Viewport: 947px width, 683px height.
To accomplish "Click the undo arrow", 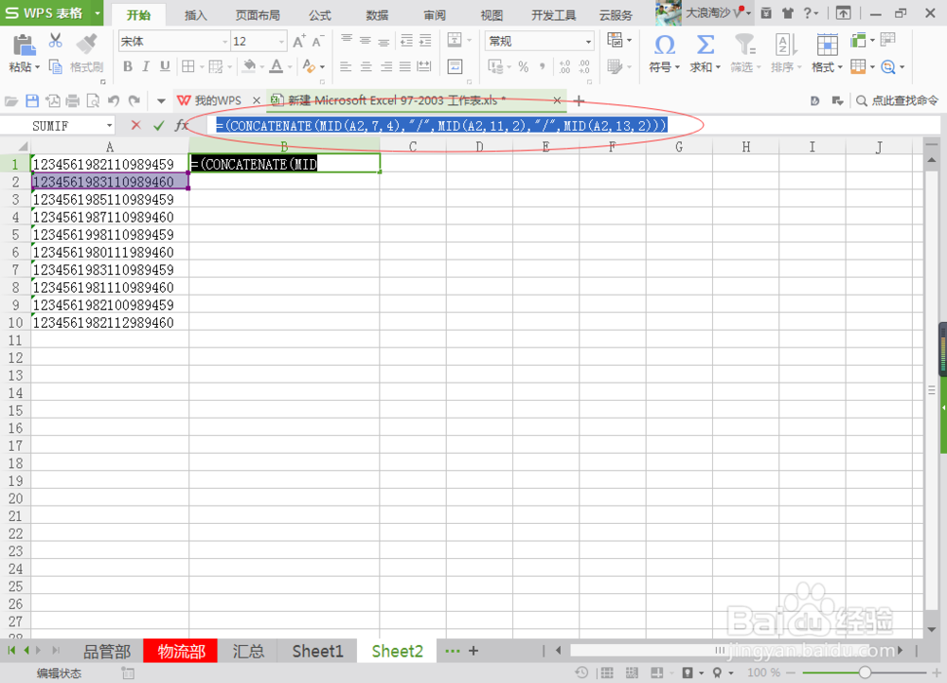I will (x=114, y=100).
